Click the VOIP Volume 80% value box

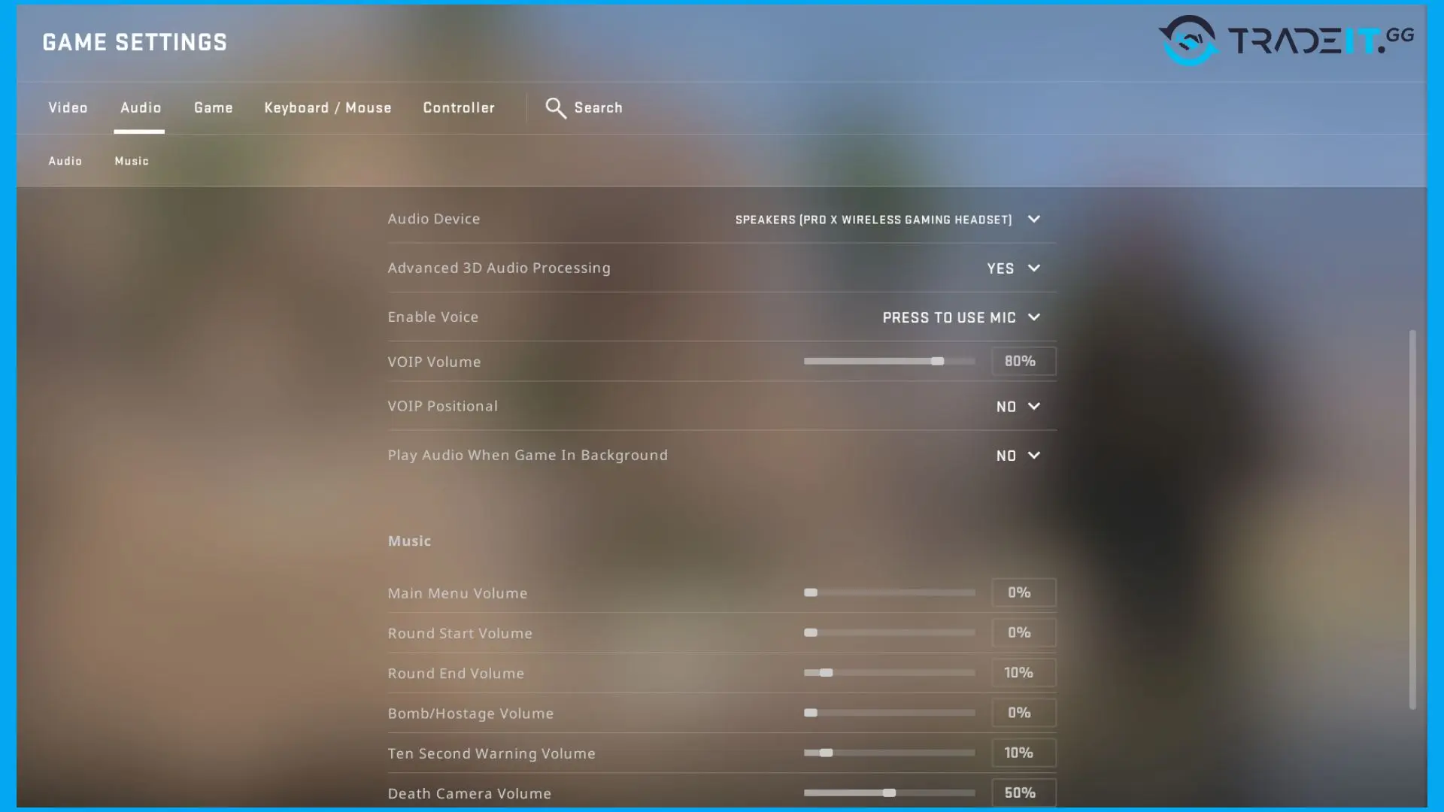(1024, 362)
